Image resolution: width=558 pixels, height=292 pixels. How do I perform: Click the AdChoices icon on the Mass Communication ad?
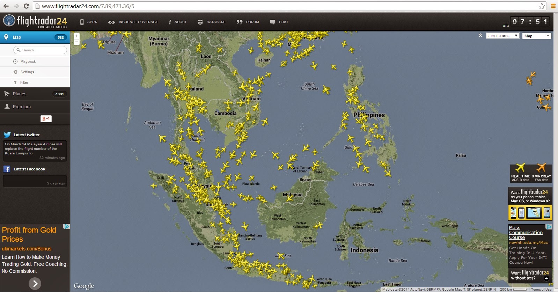(x=549, y=227)
